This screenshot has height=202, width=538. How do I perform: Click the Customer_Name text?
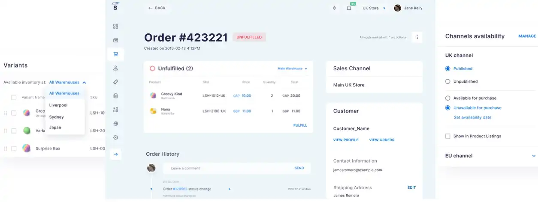351,128
